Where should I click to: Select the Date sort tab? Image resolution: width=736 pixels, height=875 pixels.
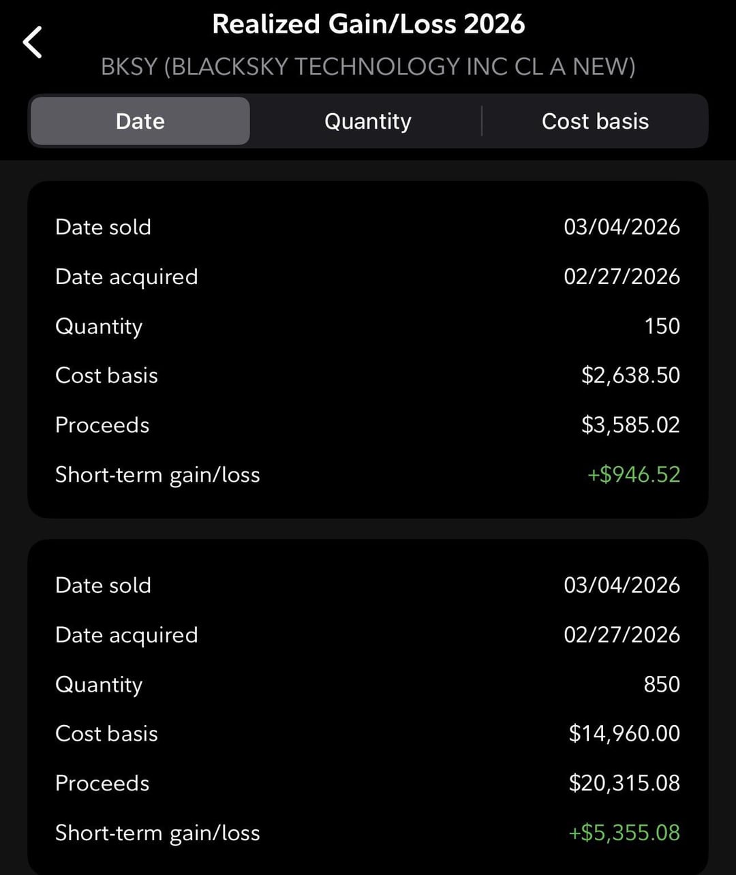[x=140, y=121]
